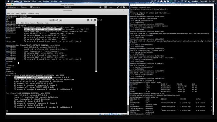Screen dimensions: 217x122
Task: Click the msfconsole window vertical scrollbar
Action: tap(128, 64)
